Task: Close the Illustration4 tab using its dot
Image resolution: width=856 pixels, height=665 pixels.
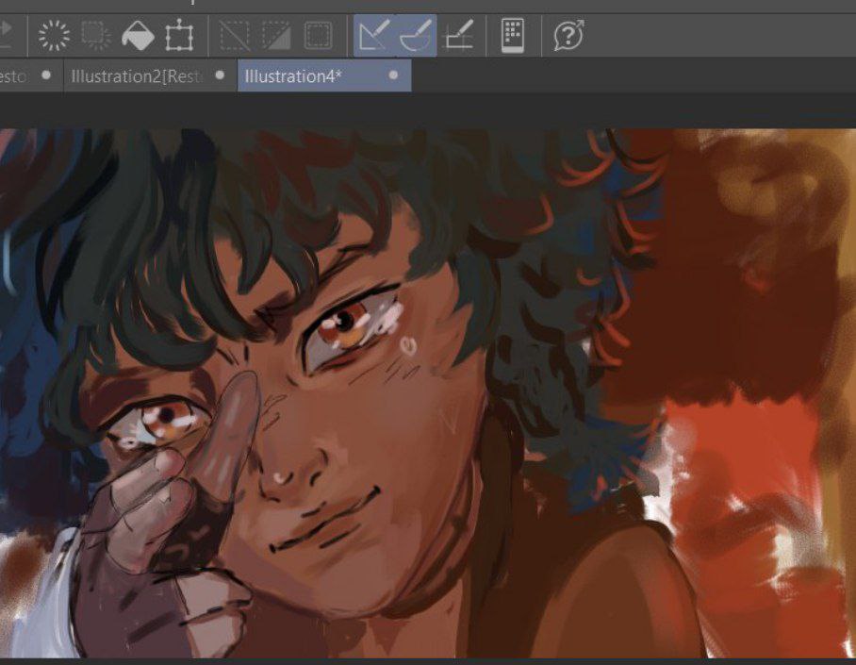Action: (393, 75)
